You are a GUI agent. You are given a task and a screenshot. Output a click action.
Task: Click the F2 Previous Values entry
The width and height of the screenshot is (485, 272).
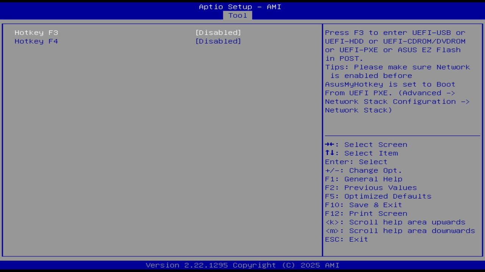(x=370, y=187)
